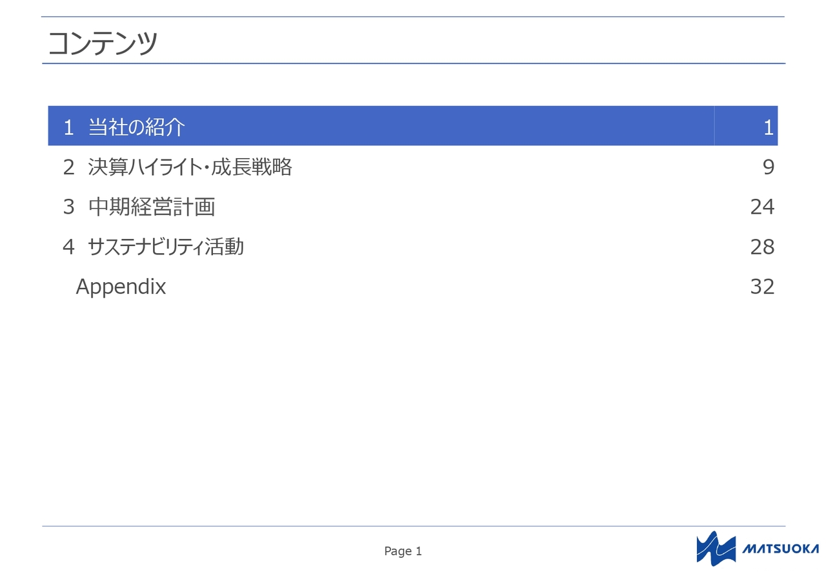Go to the 中期経営計画 section entry
Screen dimensions: 826x572
tap(152, 207)
